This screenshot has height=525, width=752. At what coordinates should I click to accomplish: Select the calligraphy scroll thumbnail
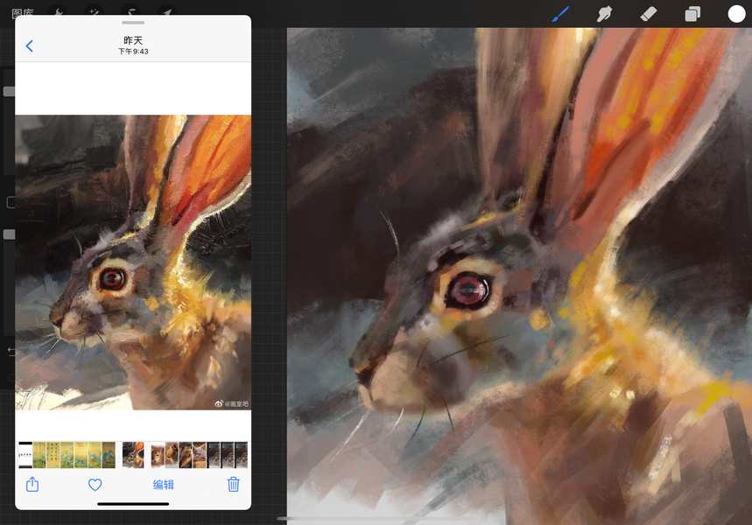[53, 455]
